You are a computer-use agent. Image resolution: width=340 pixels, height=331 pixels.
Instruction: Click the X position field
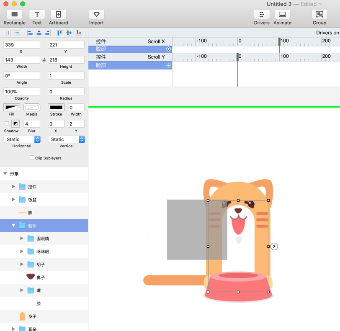point(22,45)
